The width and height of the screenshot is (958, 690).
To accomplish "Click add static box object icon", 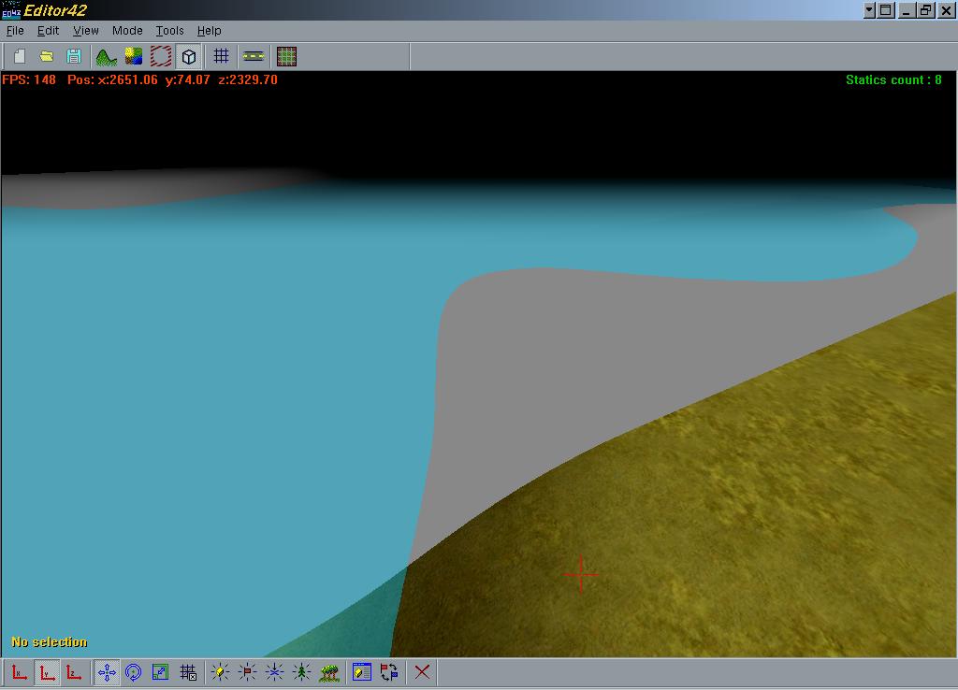I will pyautogui.click(x=220, y=673).
